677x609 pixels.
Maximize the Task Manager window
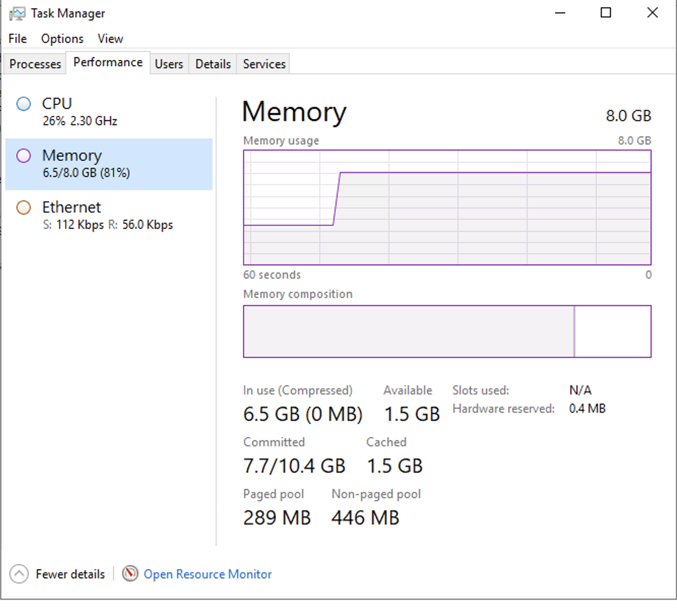[x=606, y=13]
